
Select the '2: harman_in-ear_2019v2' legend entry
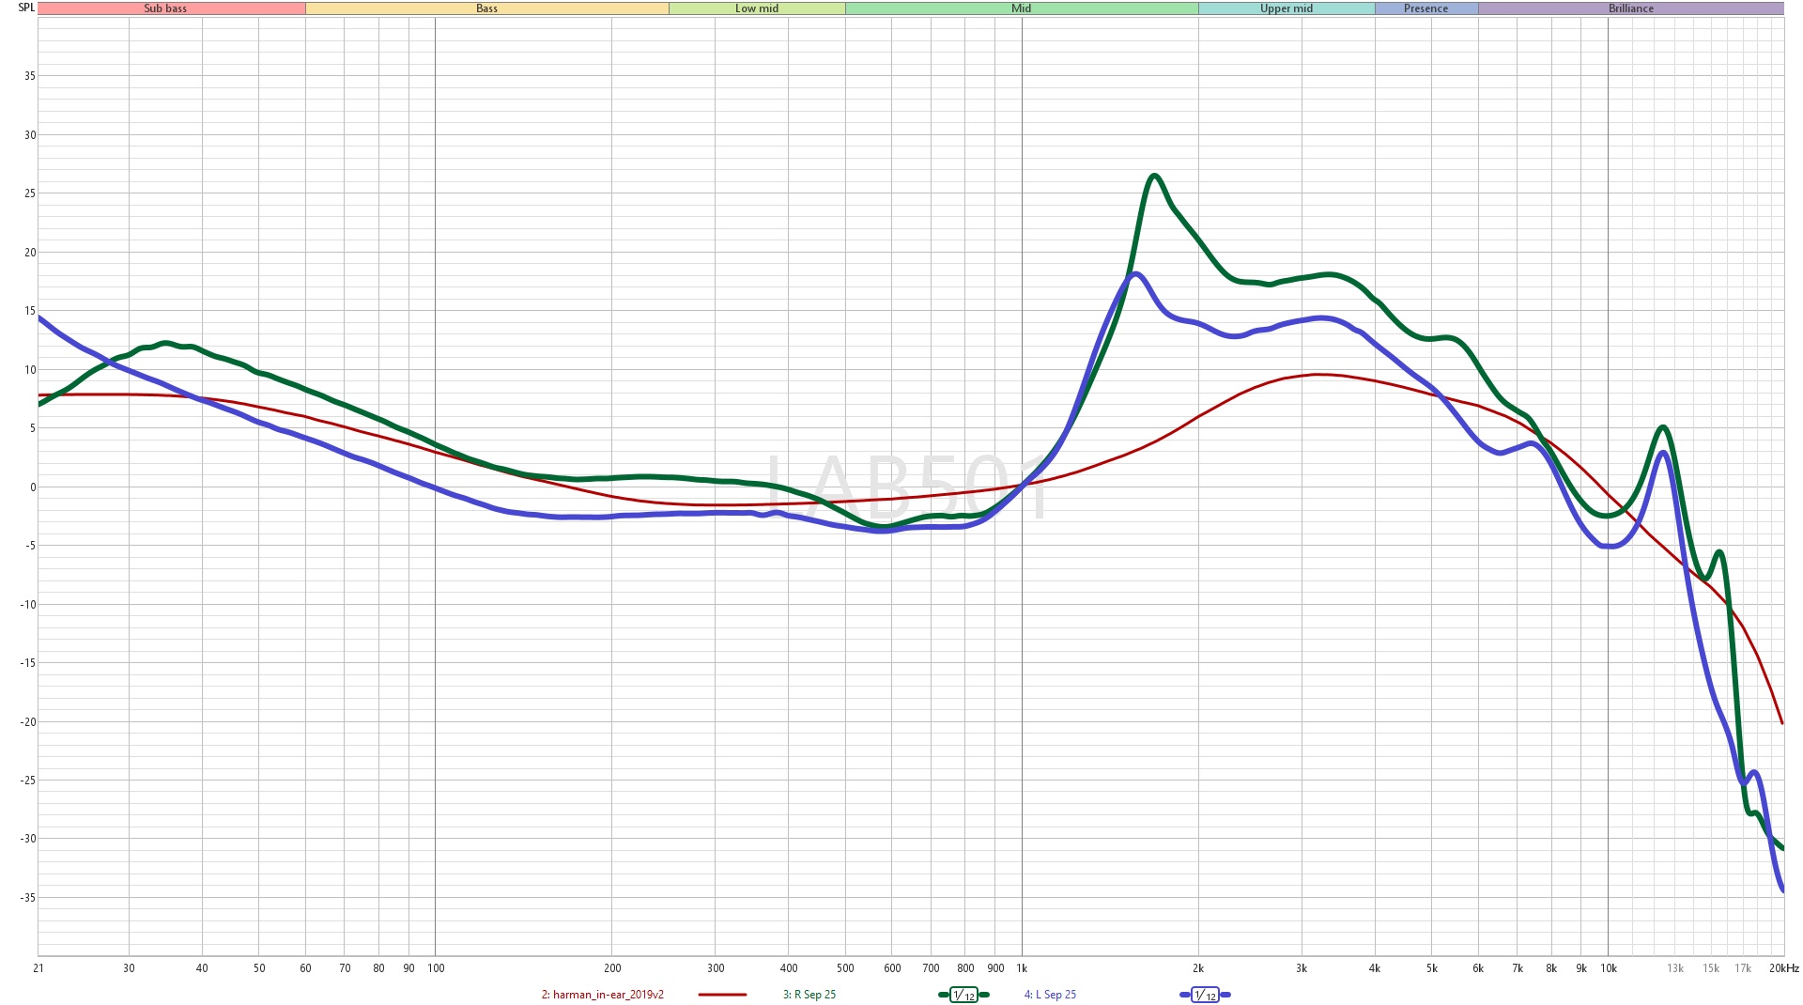602,995
